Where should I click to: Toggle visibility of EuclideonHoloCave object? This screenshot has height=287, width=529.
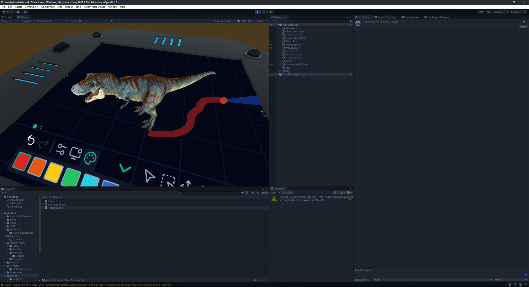click(x=271, y=65)
